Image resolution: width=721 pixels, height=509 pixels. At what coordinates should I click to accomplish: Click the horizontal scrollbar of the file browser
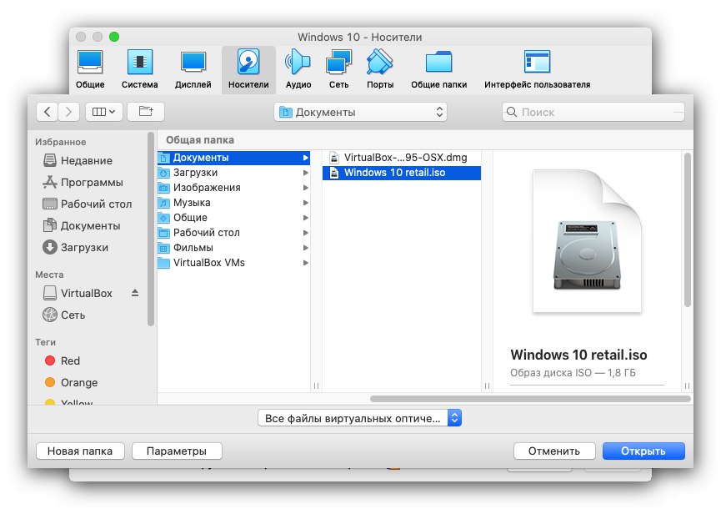click(x=530, y=399)
